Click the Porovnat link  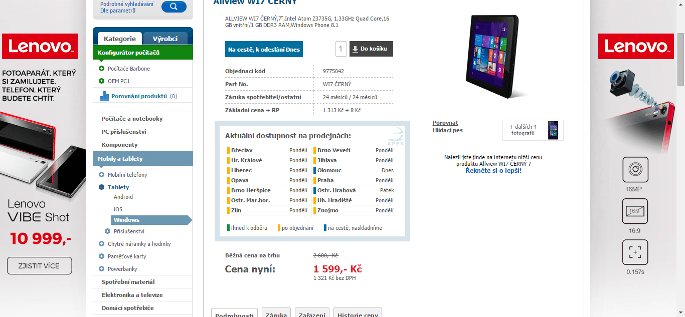click(445, 123)
